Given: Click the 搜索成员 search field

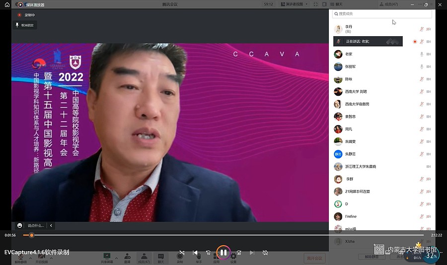Looking at the screenshot, I should pyautogui.click(x=382, y=14).
